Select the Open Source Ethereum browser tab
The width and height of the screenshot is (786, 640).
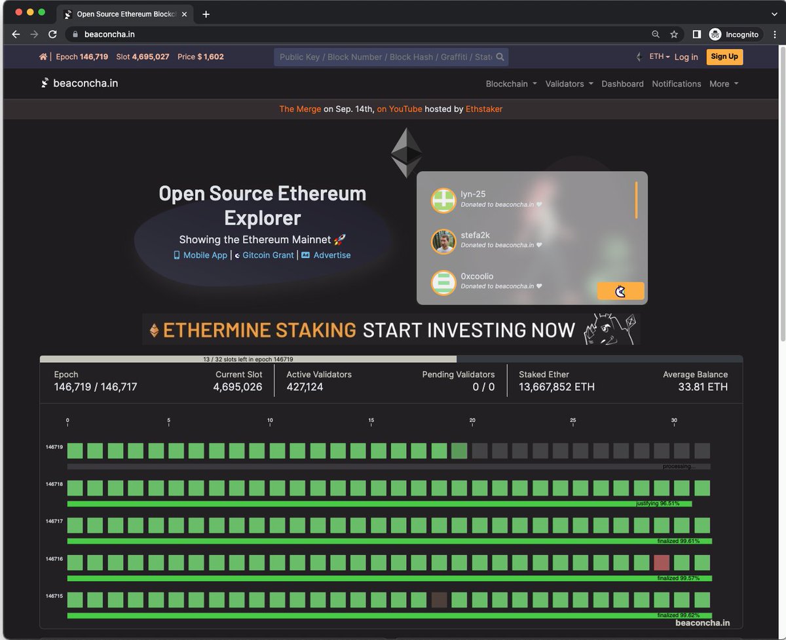124,14
